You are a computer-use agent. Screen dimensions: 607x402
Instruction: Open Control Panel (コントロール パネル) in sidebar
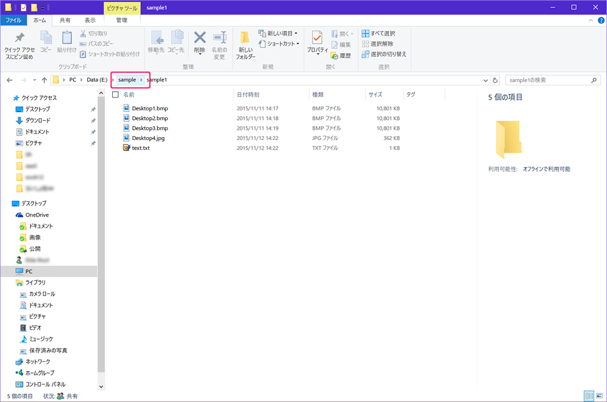pos(46,384)
